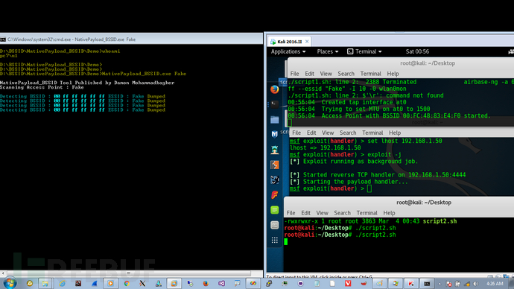The image size is (514, 289).
Task: Open Edit menu in msf terminal window
Action: pyautogui.click(x=311, y=133)
